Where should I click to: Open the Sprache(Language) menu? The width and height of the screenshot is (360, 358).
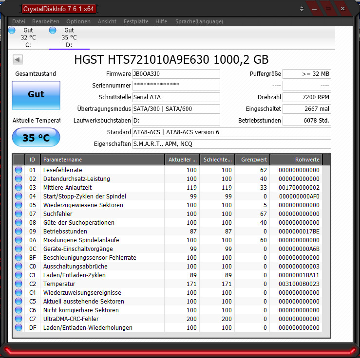(199, 21)
